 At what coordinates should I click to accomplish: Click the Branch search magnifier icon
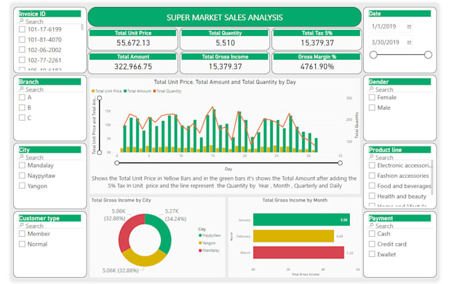(22, 89)
